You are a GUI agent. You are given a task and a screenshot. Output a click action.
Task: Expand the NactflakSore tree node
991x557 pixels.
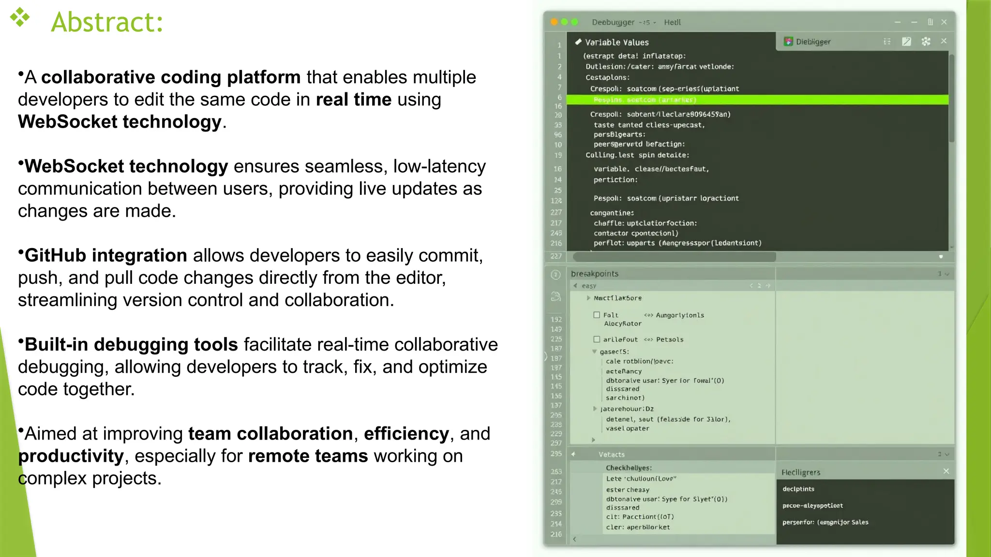click(x=588, y=298)
